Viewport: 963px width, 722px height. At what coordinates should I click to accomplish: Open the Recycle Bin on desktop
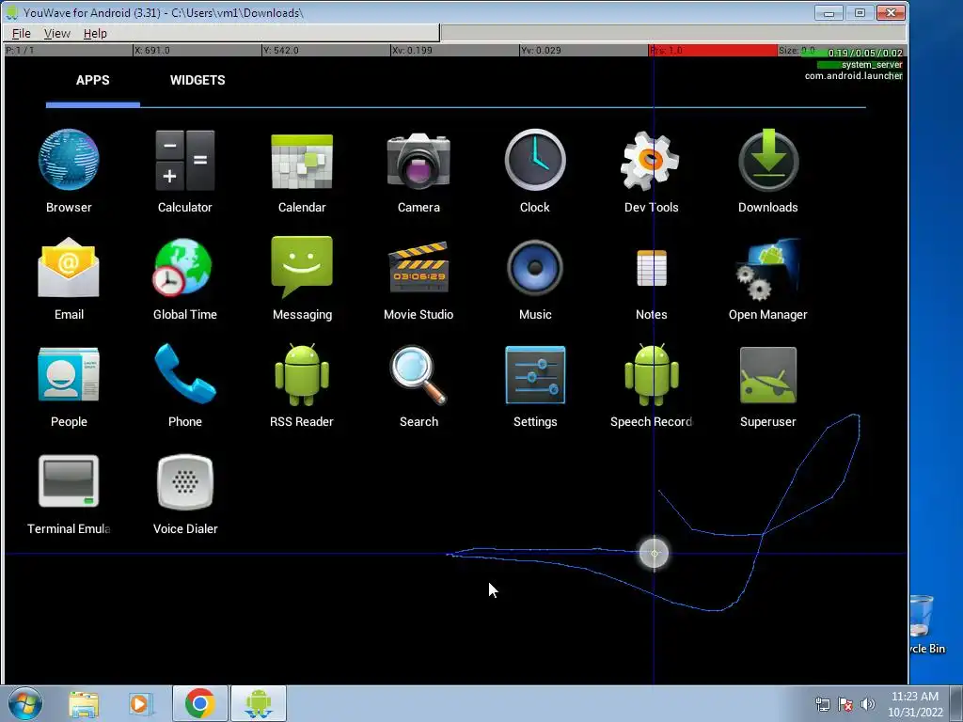pos(928,624)
